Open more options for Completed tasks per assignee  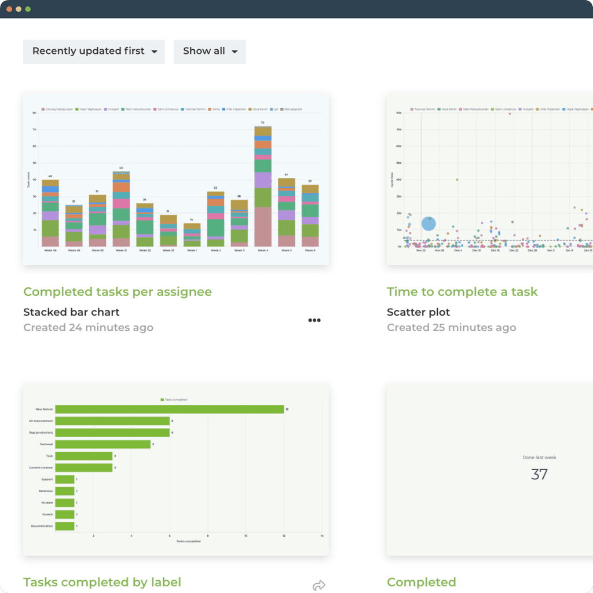pos(314,320)
